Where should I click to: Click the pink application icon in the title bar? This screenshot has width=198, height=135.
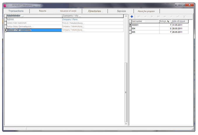point(5,6)
